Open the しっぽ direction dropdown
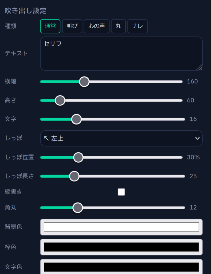Image resolution: width=211 pixels, height=274 pixels. (121, 138)
